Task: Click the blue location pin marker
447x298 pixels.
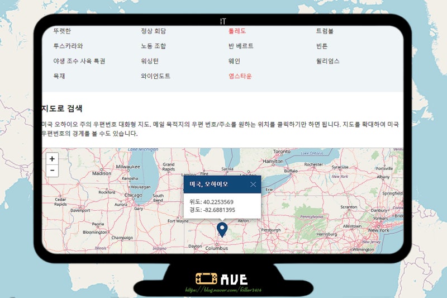Action: point(222,230)
